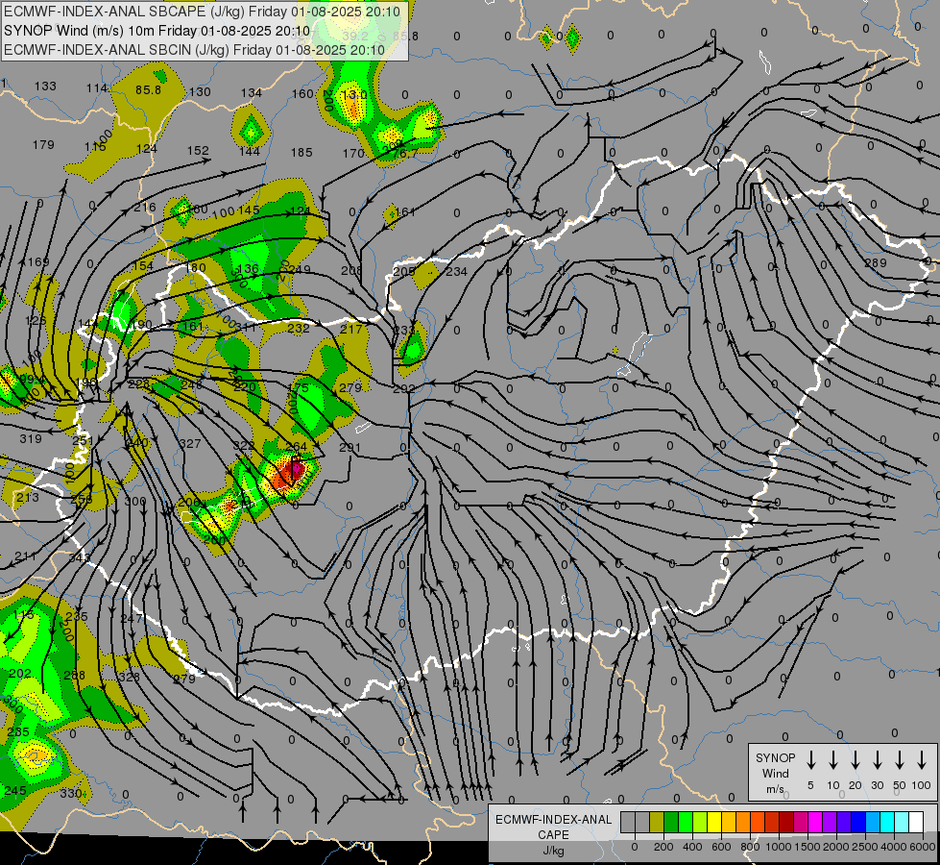
Task: Click the map value 234
Action: (x=456, y=271)
